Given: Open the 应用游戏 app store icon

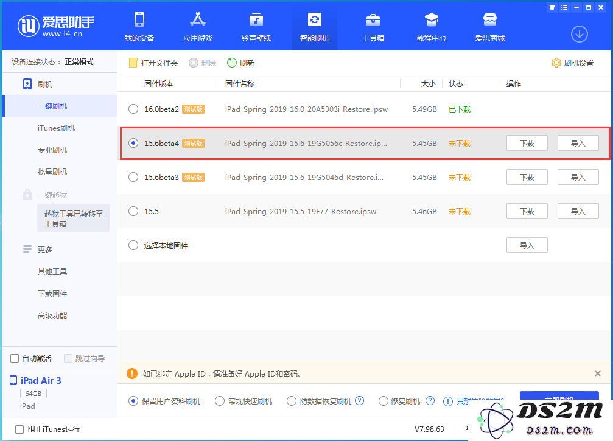Looking at the screenshot, I should coord(198,19).
